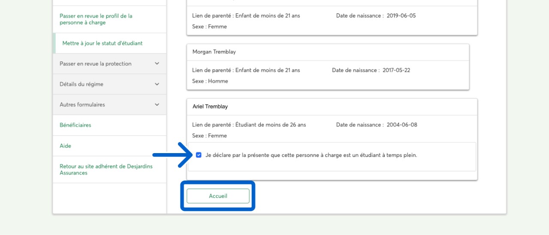Image resolution: width=549 pixels, height=235 pixels.
Task: Click the birth date 2019-06-05
Action: coord(401,15)
